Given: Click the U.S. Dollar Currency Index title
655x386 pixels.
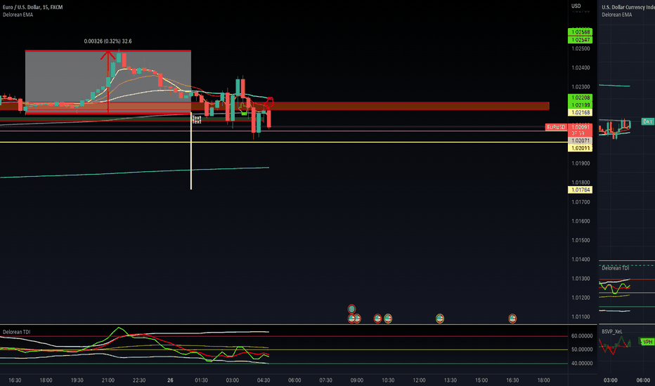Looking at the screenshot, I should [x=628, y=7].
